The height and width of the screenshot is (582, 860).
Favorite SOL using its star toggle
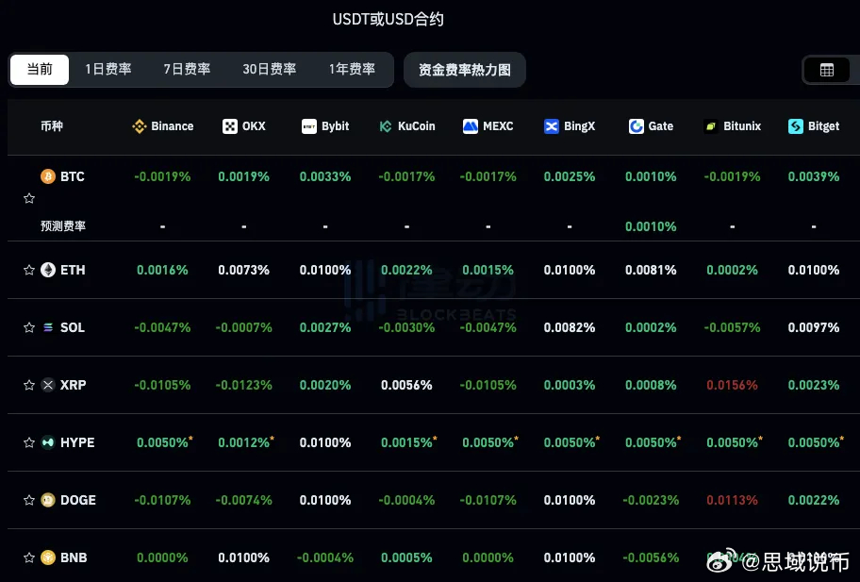click(28, 327)
